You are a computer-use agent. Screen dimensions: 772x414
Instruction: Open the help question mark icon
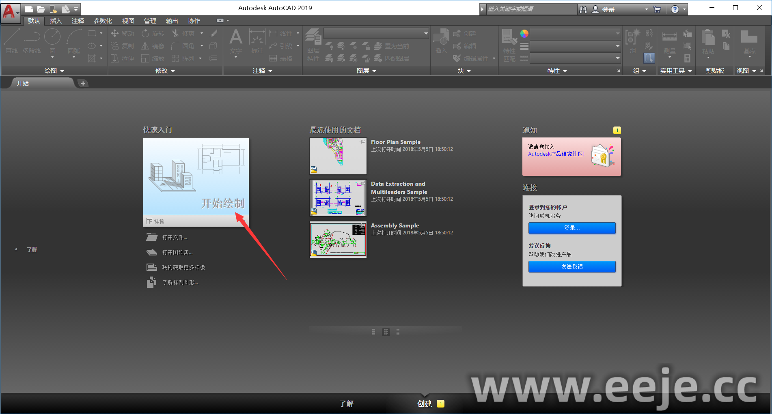pyautogui.click(x=675, y=9)
